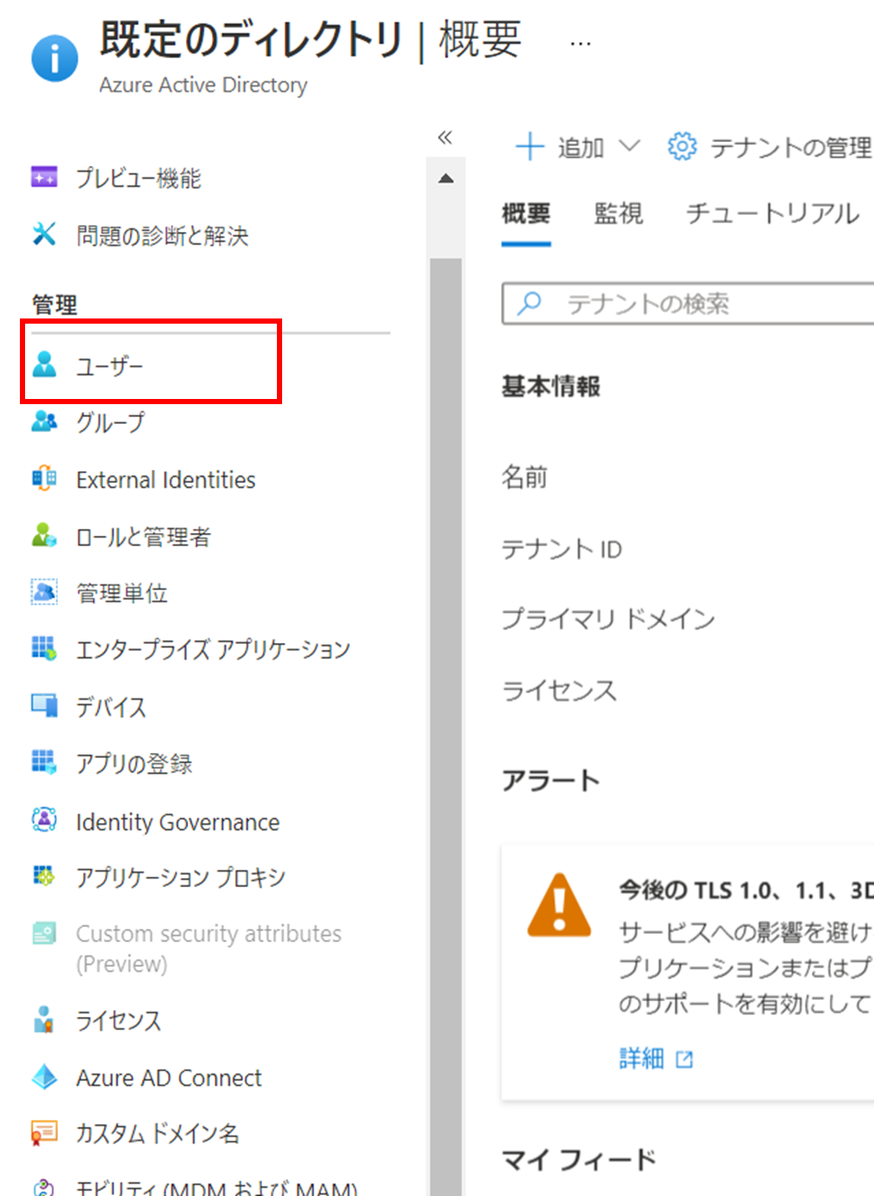
Task: Click the Azure AD Connect diamond icon
Action: pyautogui.click(x=44, y=1077)
